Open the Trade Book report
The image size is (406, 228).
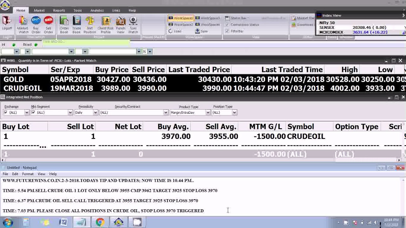pyautogui.click(x=76, y=25)
